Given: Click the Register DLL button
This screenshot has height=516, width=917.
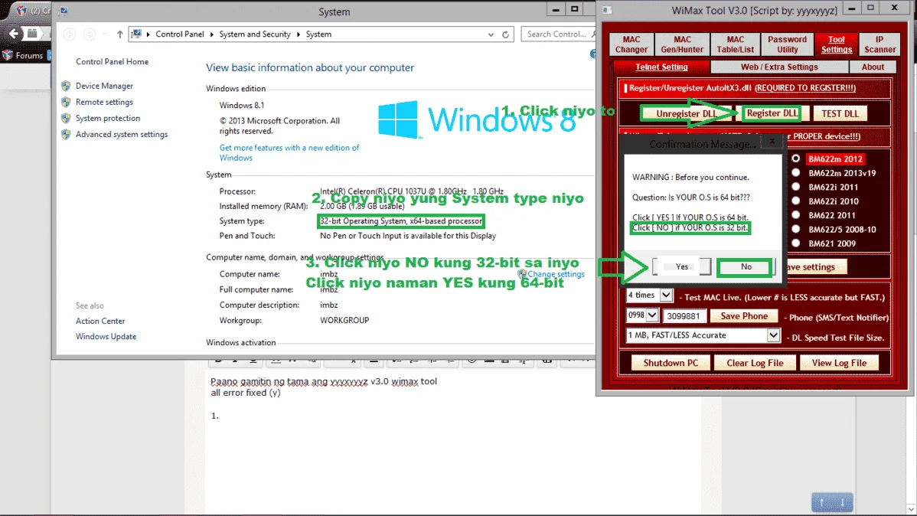Looking at the screenshot, I should [x=772, y=113].
